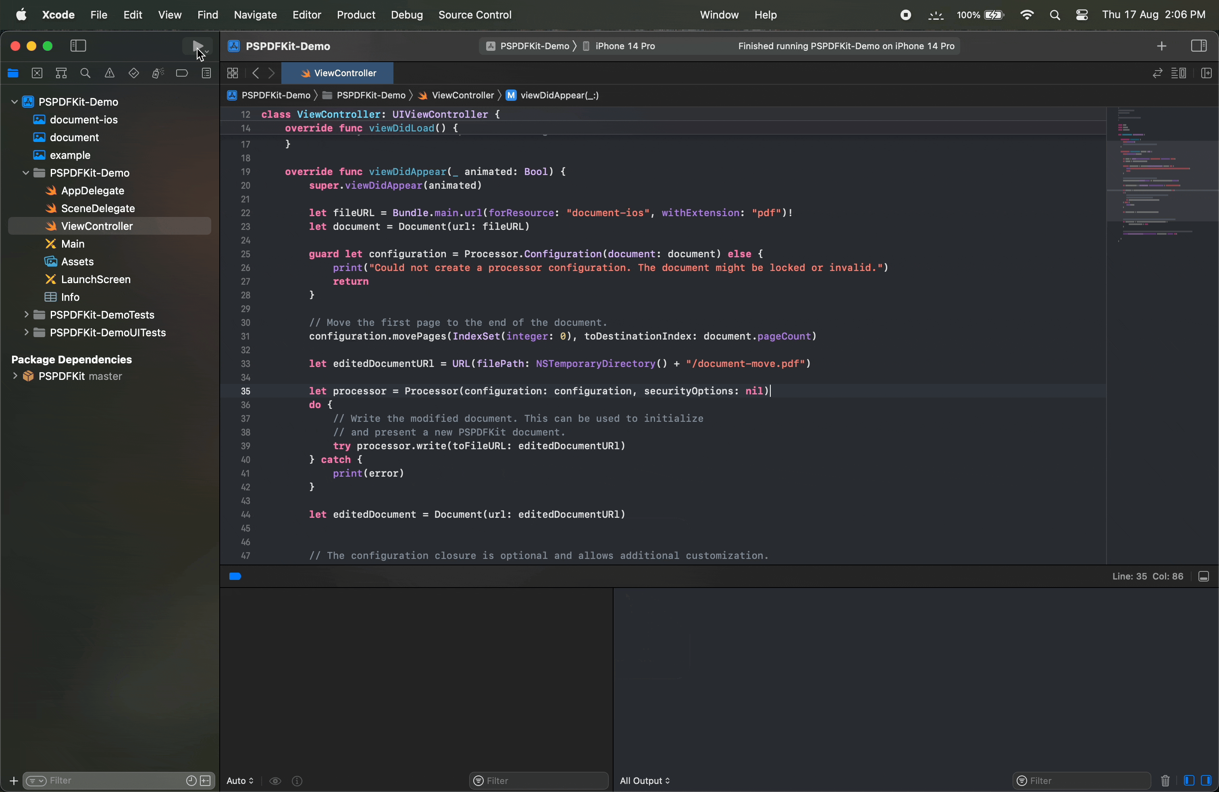This screenshot has height=792, width=1219.
Task: Click the minimap grid icon above the editor
Action: (x=232, y=73)
